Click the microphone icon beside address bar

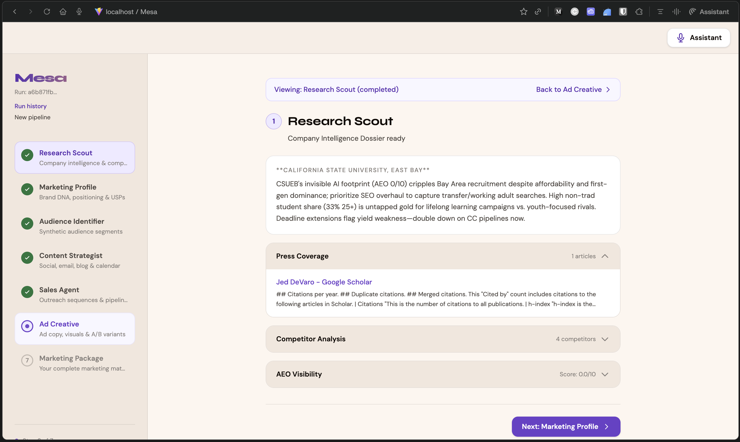(79, 12)
